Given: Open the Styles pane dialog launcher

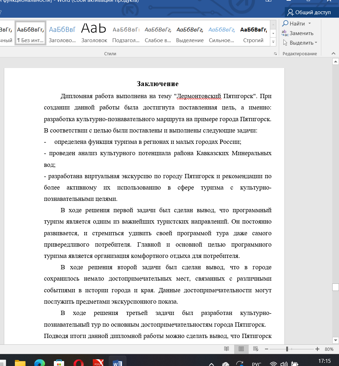Looking at the screenshot, I should pyautogui.click(x=275, y=54).
